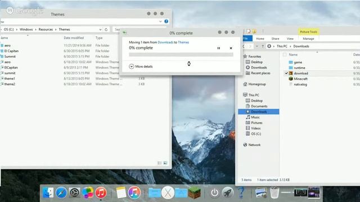Toggle select-all checkbox beside Name header
The image size is (360, 202).
285,55
